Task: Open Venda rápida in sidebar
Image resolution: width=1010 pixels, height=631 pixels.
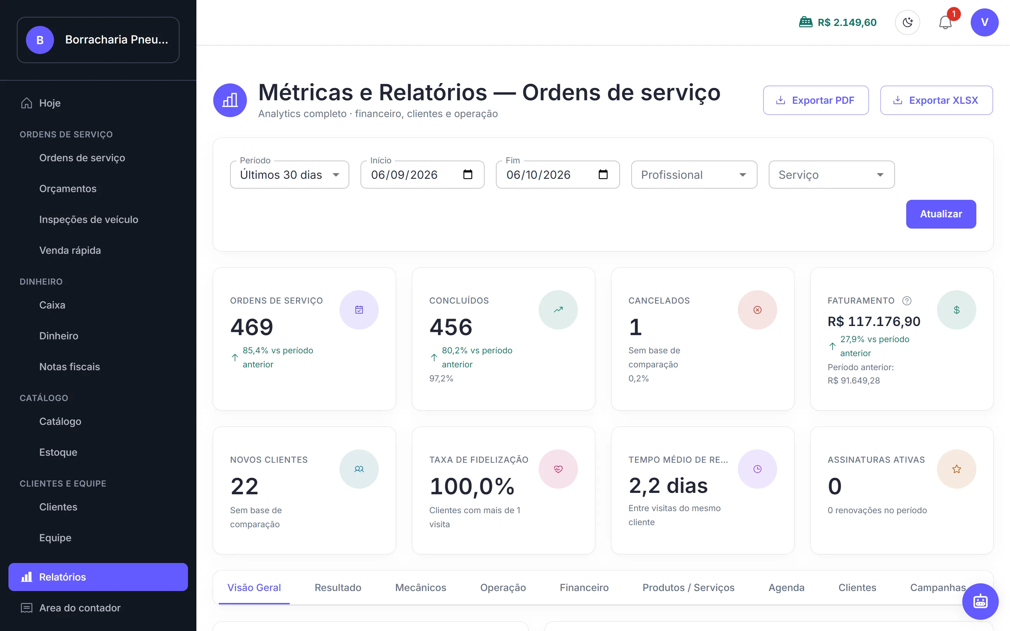Action: (x=98, y=250)
